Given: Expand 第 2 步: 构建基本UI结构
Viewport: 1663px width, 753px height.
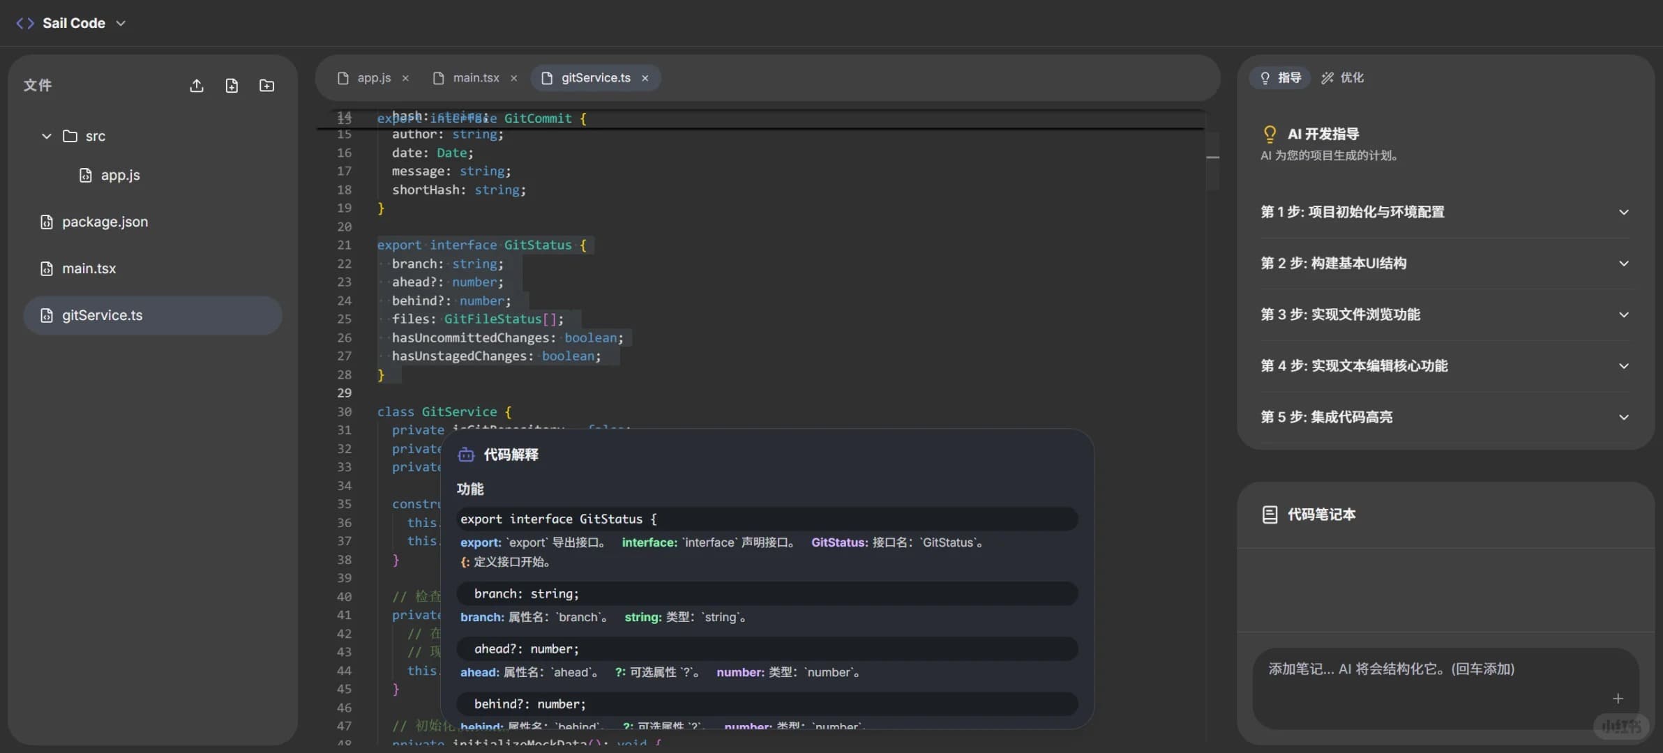Looking at the screenshot, I should [1445, 264].
